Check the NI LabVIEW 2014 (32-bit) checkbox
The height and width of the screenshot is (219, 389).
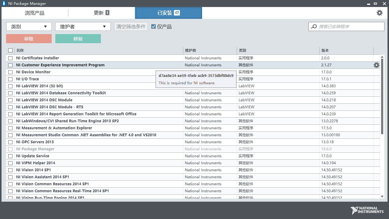pyautogui.click(x=10, y=86)
